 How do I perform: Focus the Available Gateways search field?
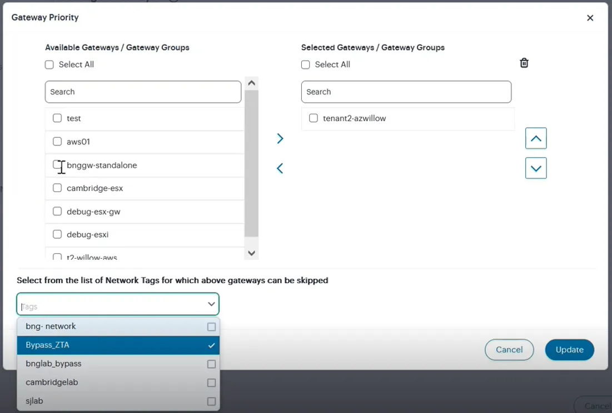(143, 92)
